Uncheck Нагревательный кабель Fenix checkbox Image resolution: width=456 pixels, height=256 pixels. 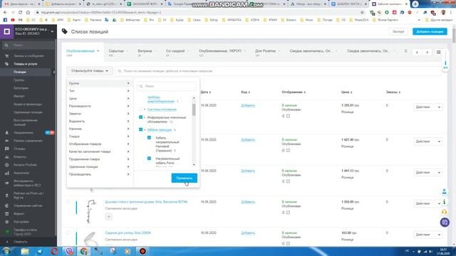149,159
